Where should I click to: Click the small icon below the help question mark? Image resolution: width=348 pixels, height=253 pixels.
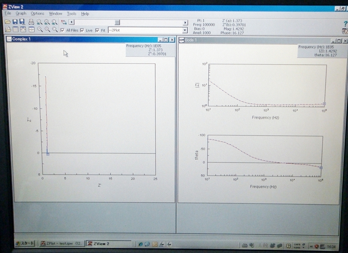[345, 32]
